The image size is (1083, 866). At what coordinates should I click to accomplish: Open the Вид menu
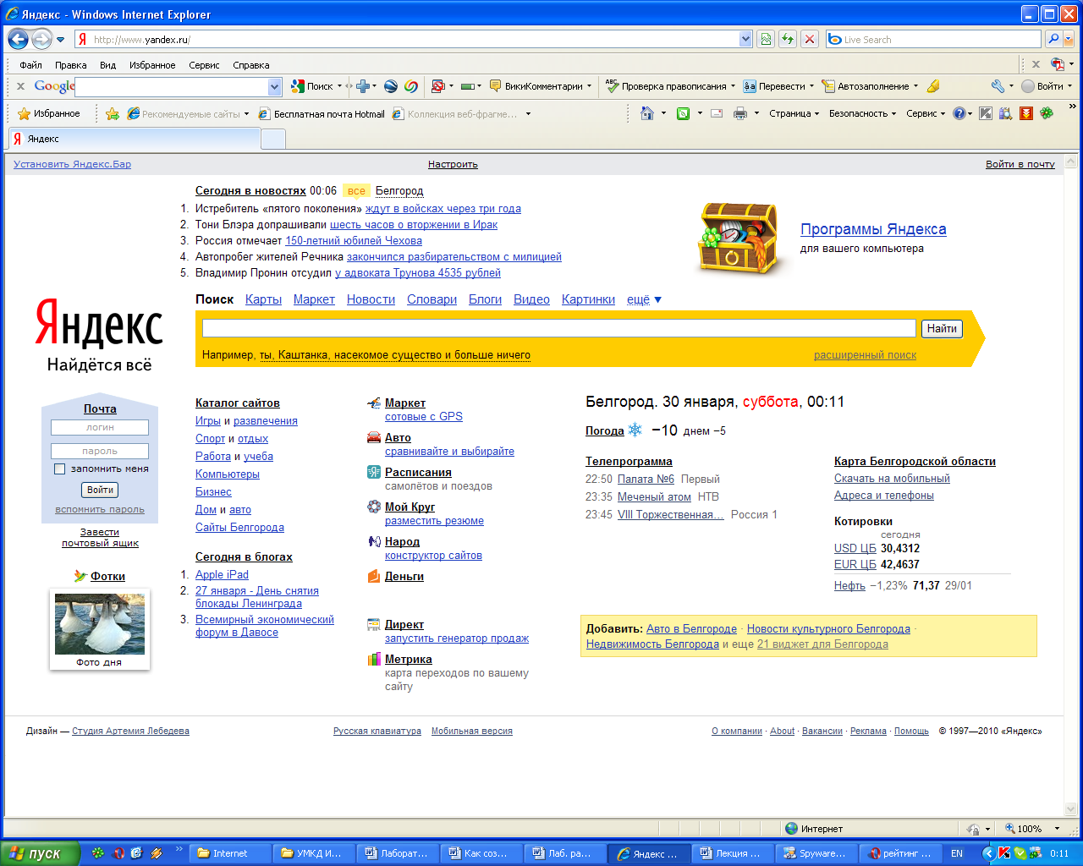coord(107,65)
